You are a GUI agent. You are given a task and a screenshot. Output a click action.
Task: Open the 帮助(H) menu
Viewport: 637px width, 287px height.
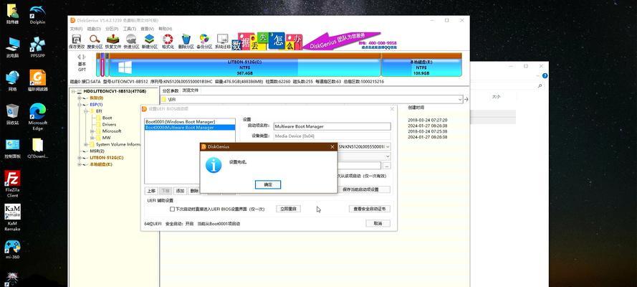(x=165, y=29)
